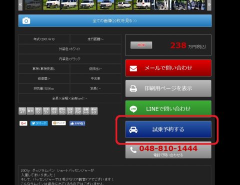The width and height of the screenshot is (240, 185).
Task: Click the キーレス feature icon
Action: click(94, 111)
